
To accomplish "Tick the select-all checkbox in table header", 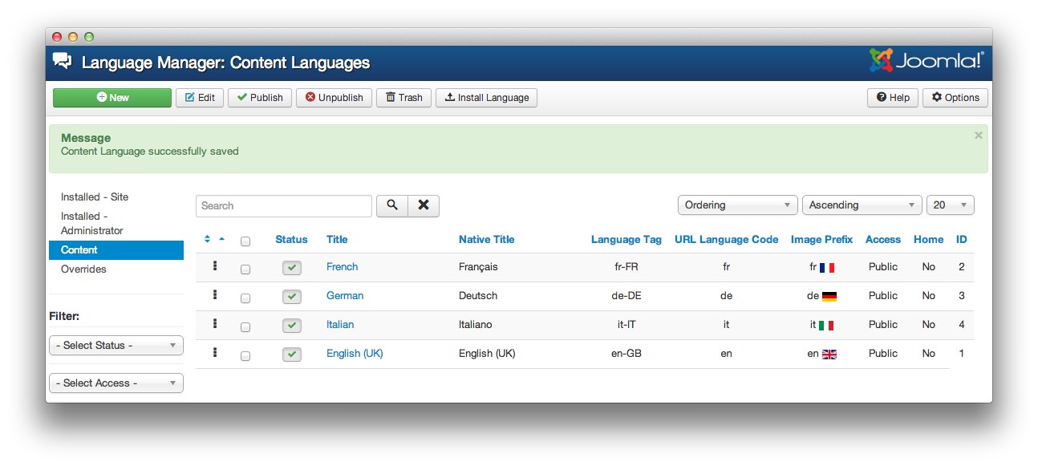I will 245,241.
